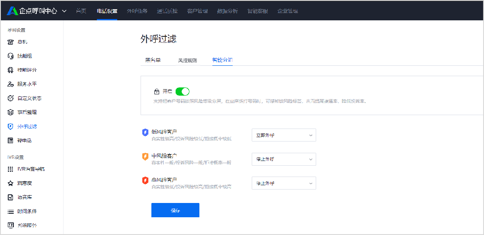484x235 pixels.
Task: Open the 高风险客户 action dropdown
Action: click(x=284, y=183)
